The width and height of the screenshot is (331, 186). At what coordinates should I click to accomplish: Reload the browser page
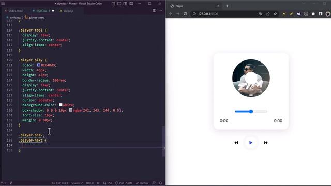pos(185,14)
